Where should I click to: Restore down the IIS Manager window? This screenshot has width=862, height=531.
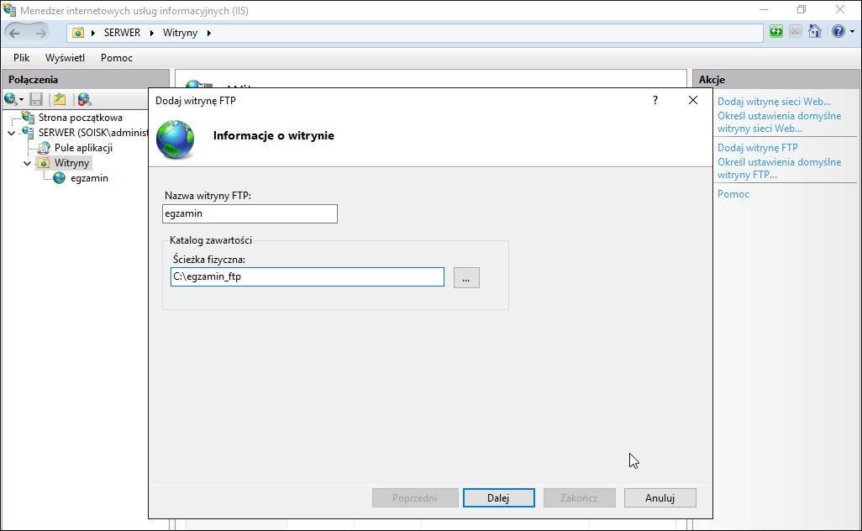tap(802, 9)
